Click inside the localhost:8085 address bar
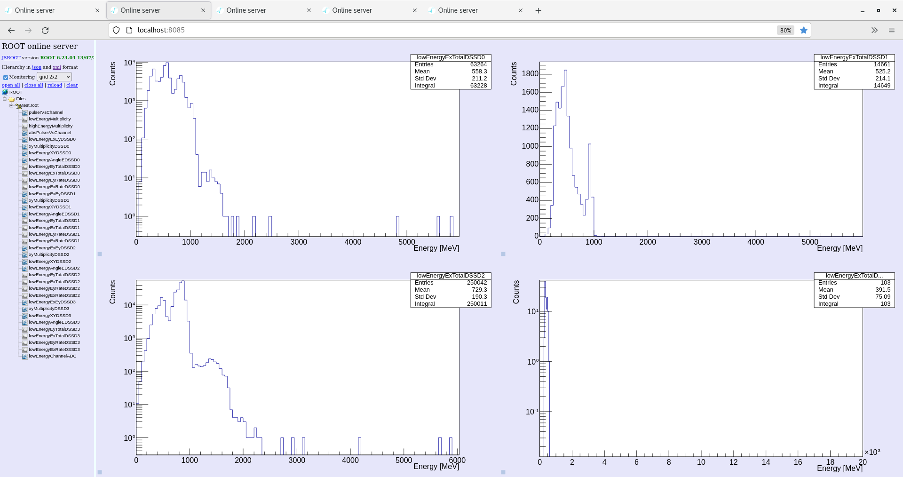 pyautogui.click(x=329, y=30)
